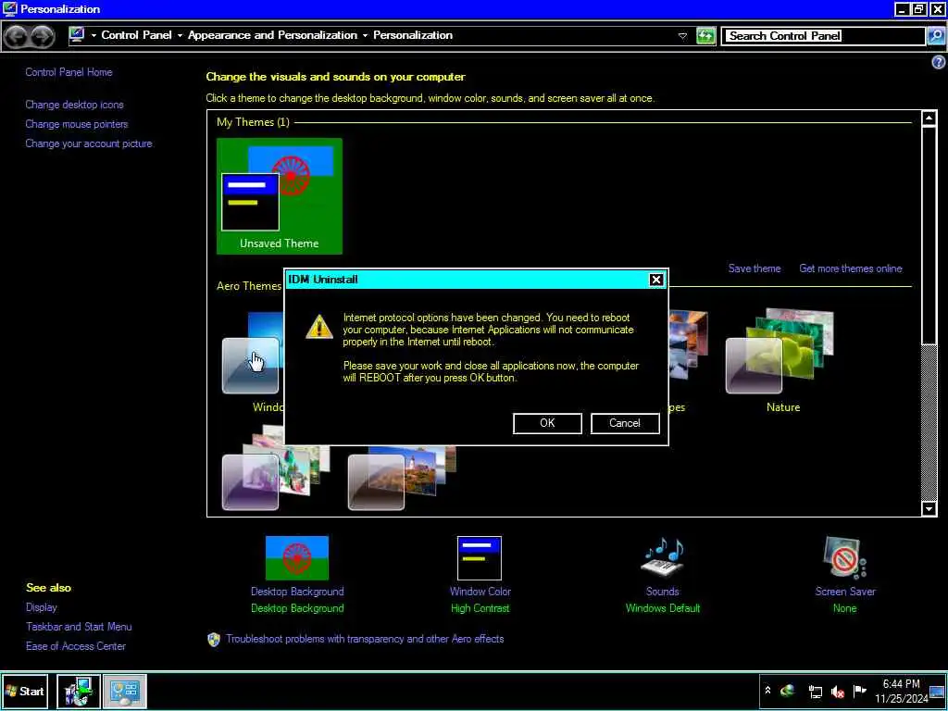This screenshot has height=711, width=948.
Task: Click the Show desktop button
Action: [937, 691]
